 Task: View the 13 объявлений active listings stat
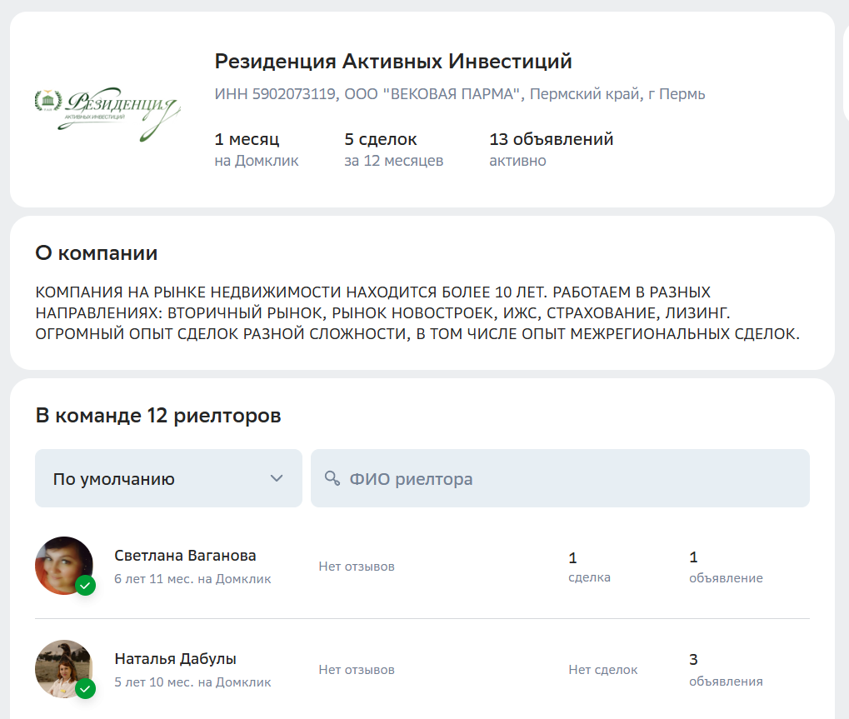tap(551, 148)
